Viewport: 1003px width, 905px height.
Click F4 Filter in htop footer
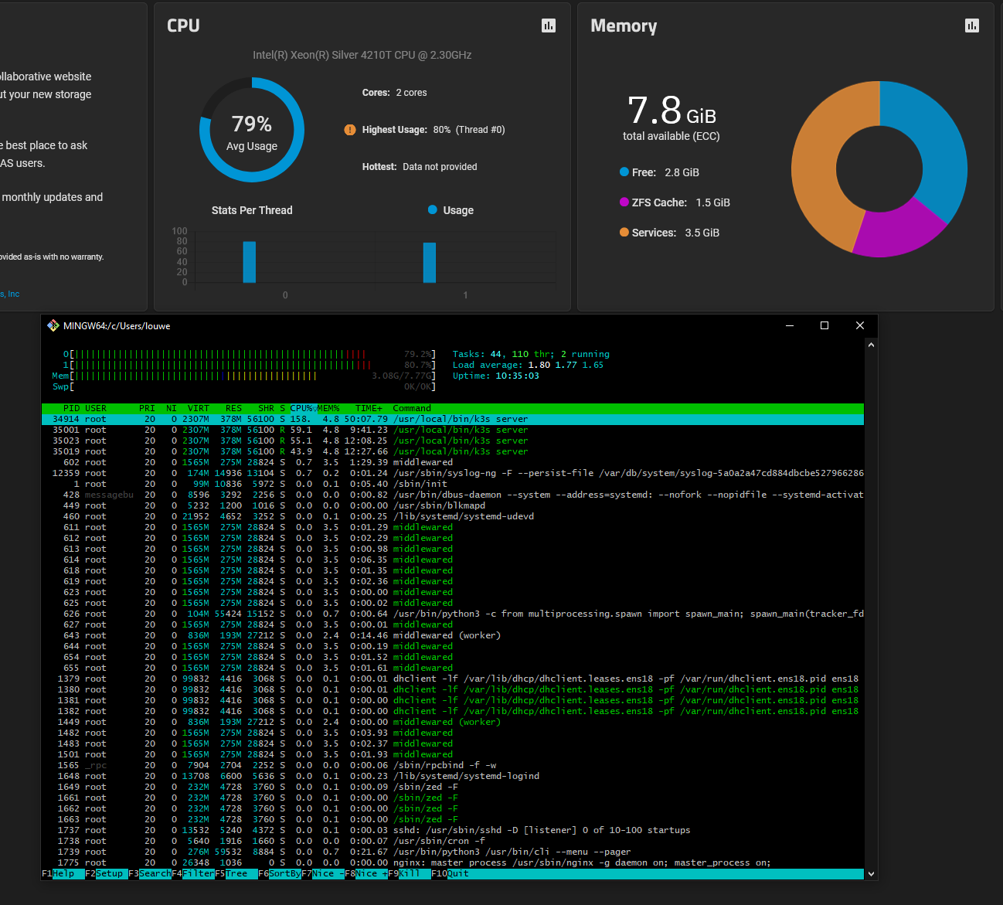(193, 873)
